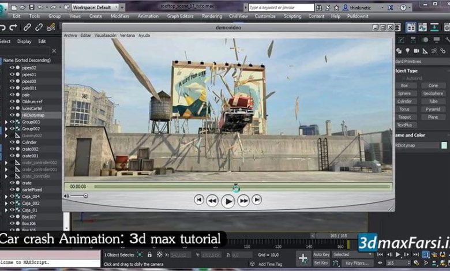Click the binoculars search icon
The height and width of the screenshot is (271, 450).
click(x=319, y=7)
